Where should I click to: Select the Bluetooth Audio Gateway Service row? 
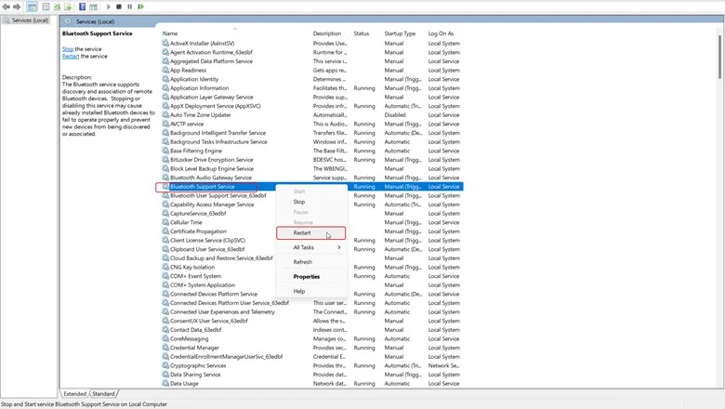311,178
